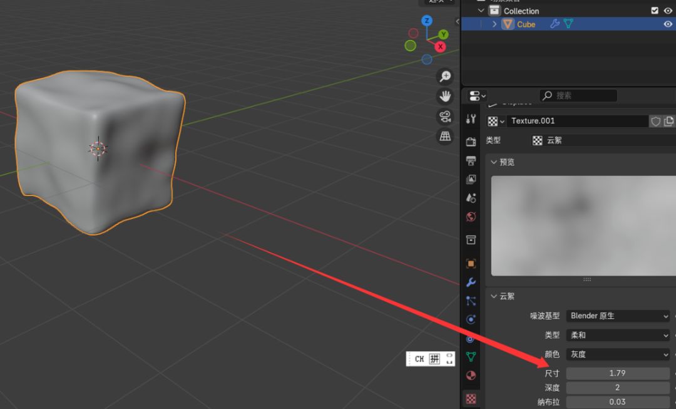Toggle camera view with camera icon
The width and height of the screenshot is (676, 409).
(x=445, y=116)
